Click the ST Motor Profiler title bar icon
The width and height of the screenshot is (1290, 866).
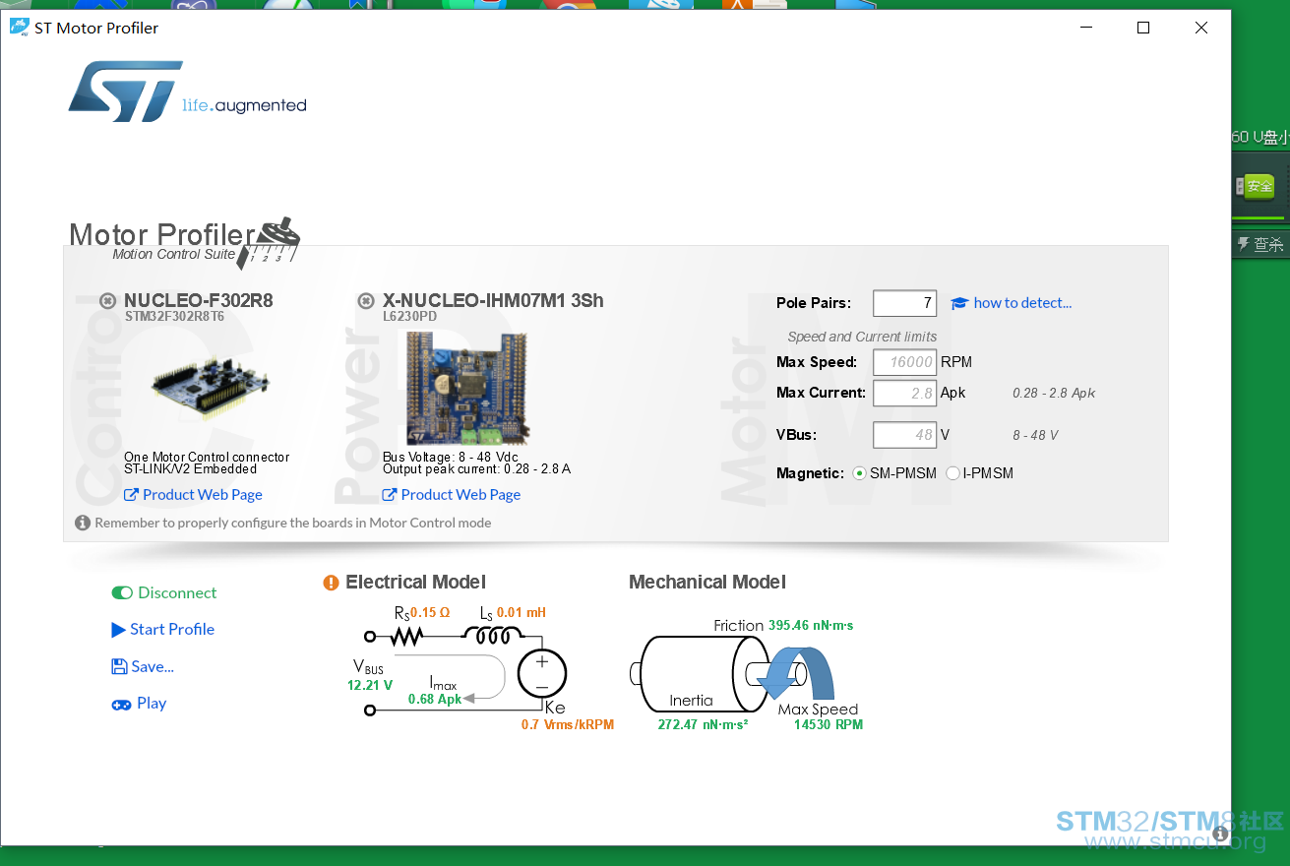19,28
